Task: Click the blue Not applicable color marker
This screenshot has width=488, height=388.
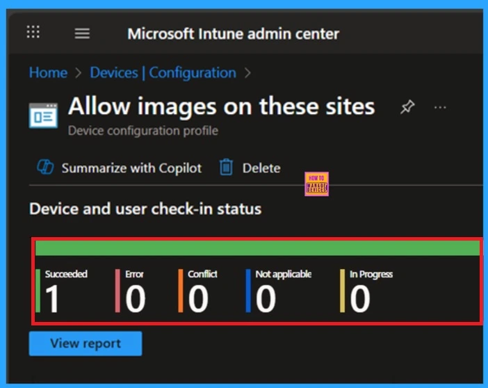Action: pyautogui.click(x=248, y=291)
